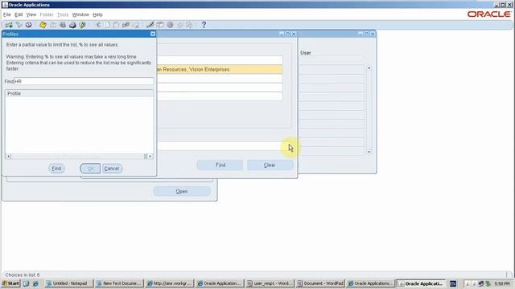Click the Internet Explorer quick launch icon
The width and height of the screenshot is (515, 289).
pyautogui.click(x=35, y=283)
